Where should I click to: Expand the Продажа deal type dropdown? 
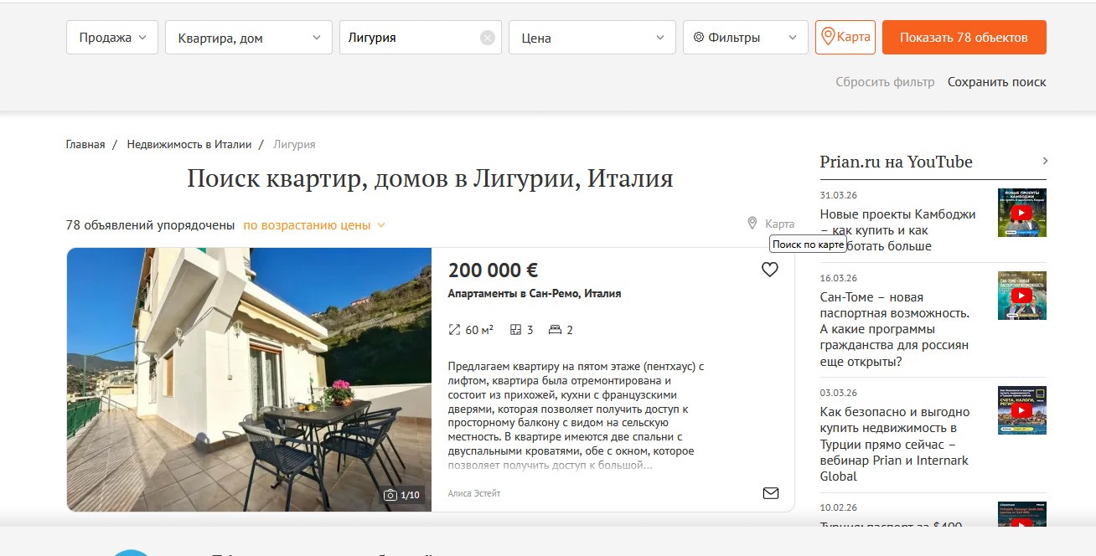[x=112, y=38]
